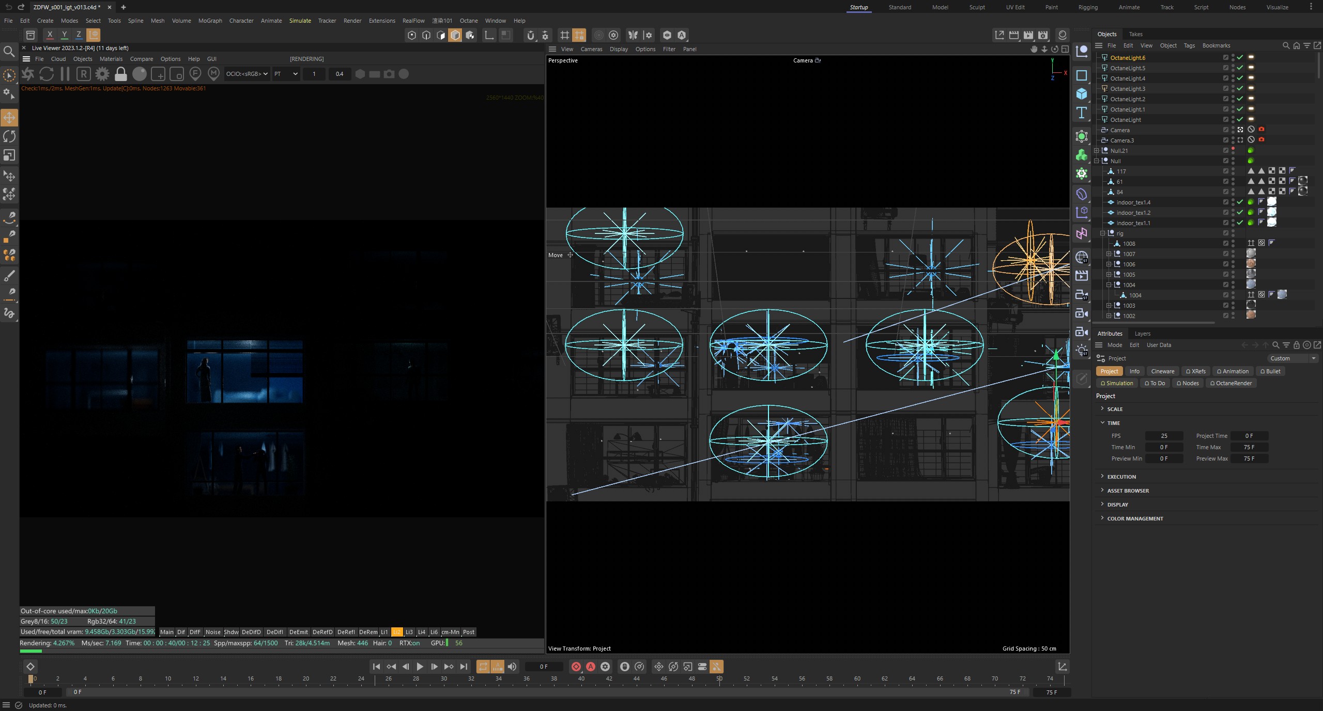The width and height of the screenshot is (1323, 711).
Task: Expand the Null.21 object in the tree
Action: coord(1097,151)
